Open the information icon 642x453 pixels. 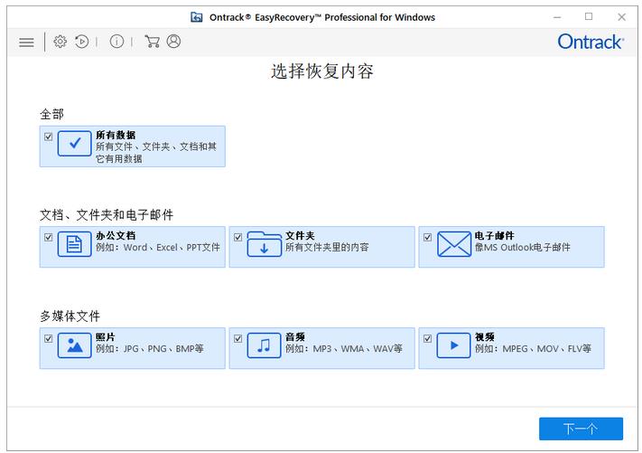pos(116,42)
